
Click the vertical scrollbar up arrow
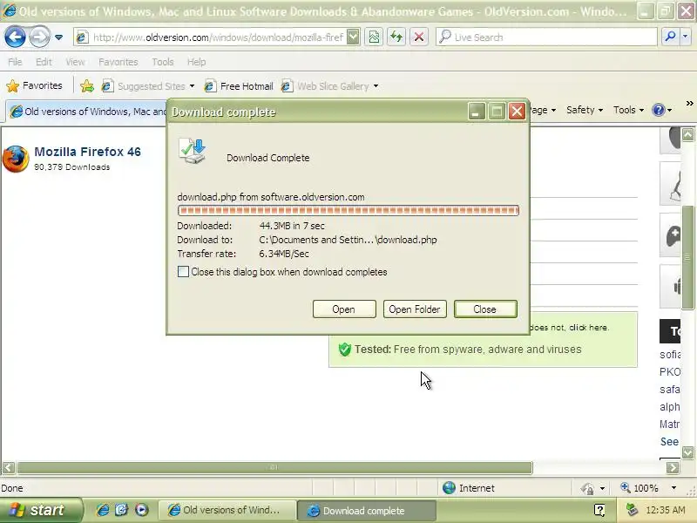[687, 134]
